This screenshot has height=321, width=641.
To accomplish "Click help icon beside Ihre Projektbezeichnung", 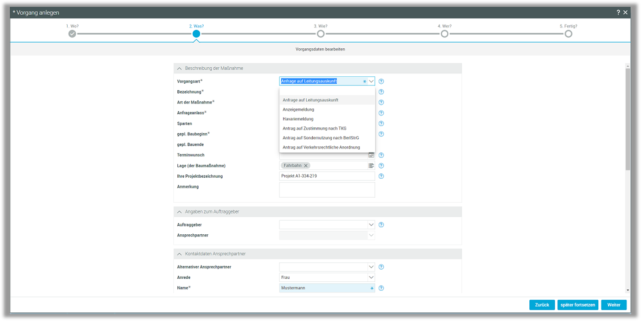I will [381, 176].
